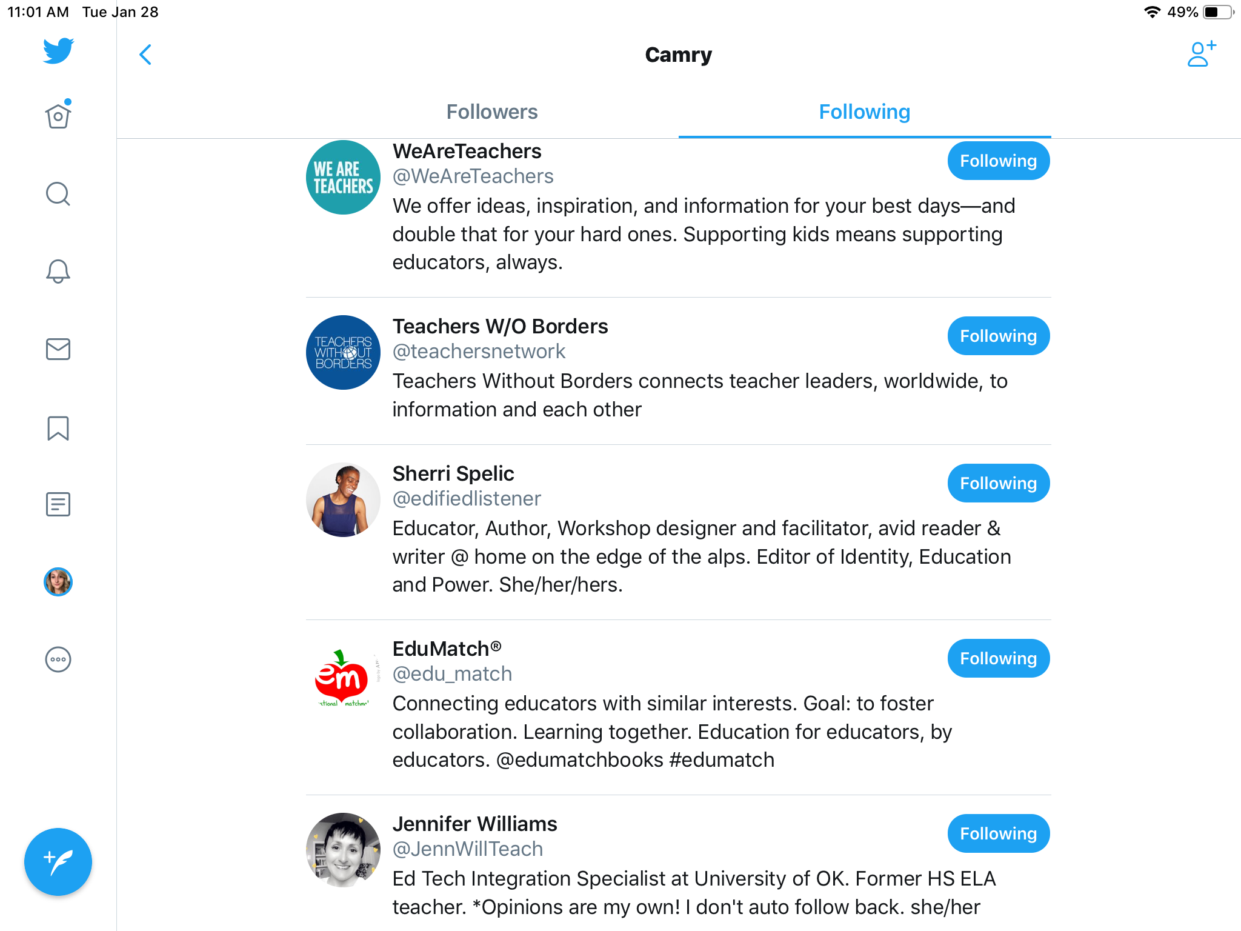Unfollow Jennifer Williams via Following button
1241x931 pixels.
click(x=998, y=834)
